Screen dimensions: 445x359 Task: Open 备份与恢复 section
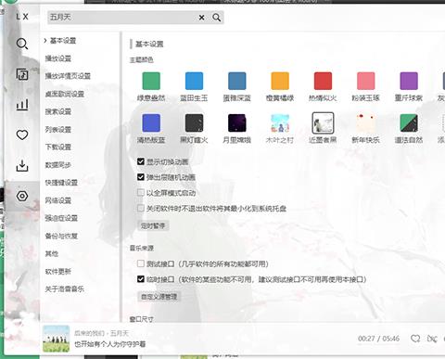click(61, 236)
